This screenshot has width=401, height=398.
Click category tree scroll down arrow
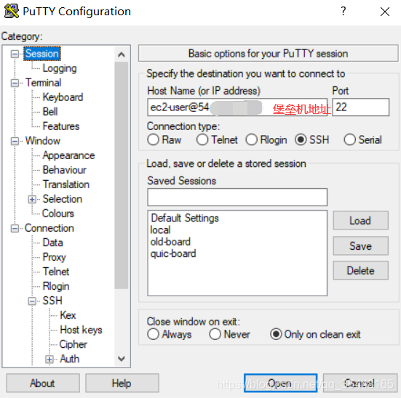[x=122, y=359]
